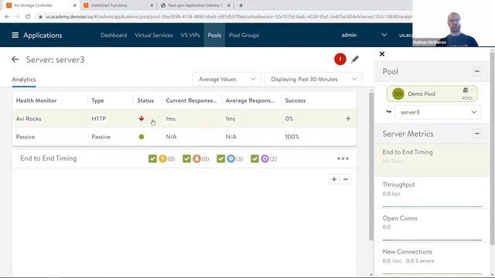Close the right side metrics panel
The height and width of the screenshot is (278, 495).
tap(382, 54)
